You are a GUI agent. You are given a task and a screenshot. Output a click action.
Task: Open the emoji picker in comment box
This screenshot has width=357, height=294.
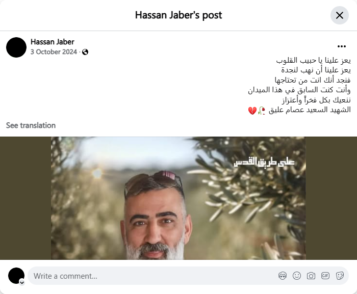(x=297, y=276)
